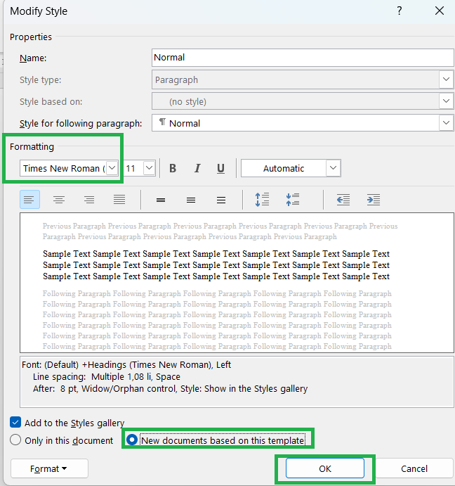
Task: Decrease paragraph spacing icon
Action: pyautogui.click(x=293, y=200)
